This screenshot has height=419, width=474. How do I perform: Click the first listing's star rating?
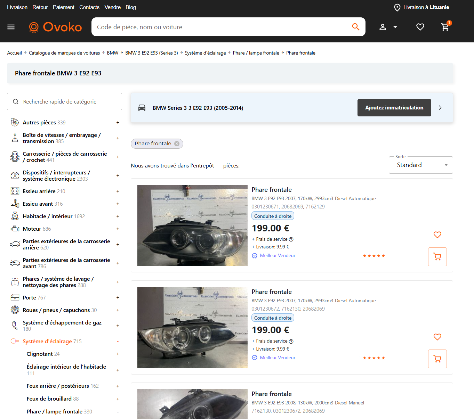click(374, 256)
